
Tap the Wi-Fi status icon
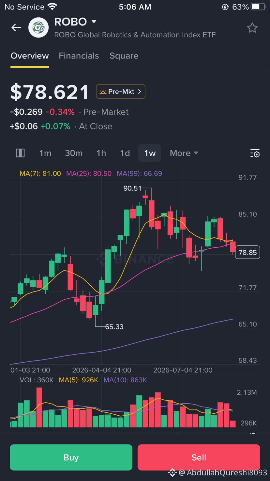[52, 7]
